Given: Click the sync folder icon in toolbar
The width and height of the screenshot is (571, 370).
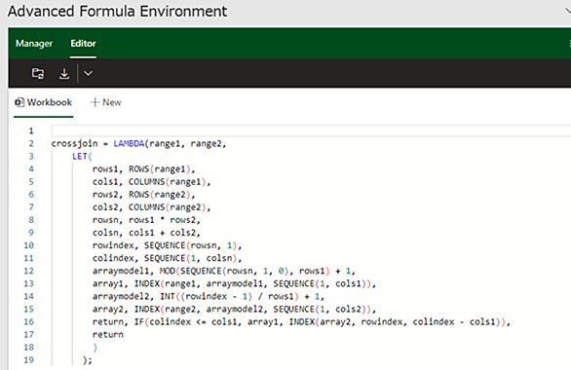Looking at the screenshot, I should point(38,73).
